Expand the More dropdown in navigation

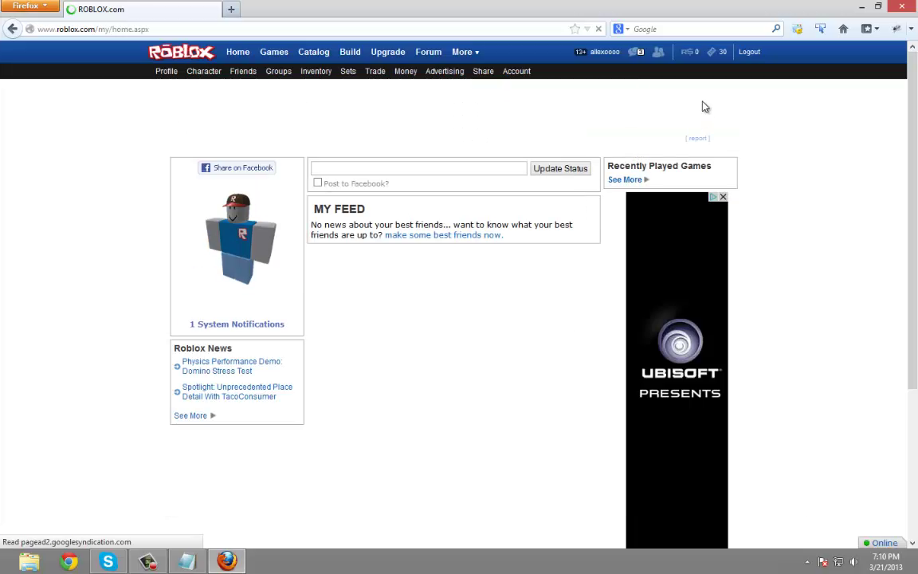click(465, 52)
